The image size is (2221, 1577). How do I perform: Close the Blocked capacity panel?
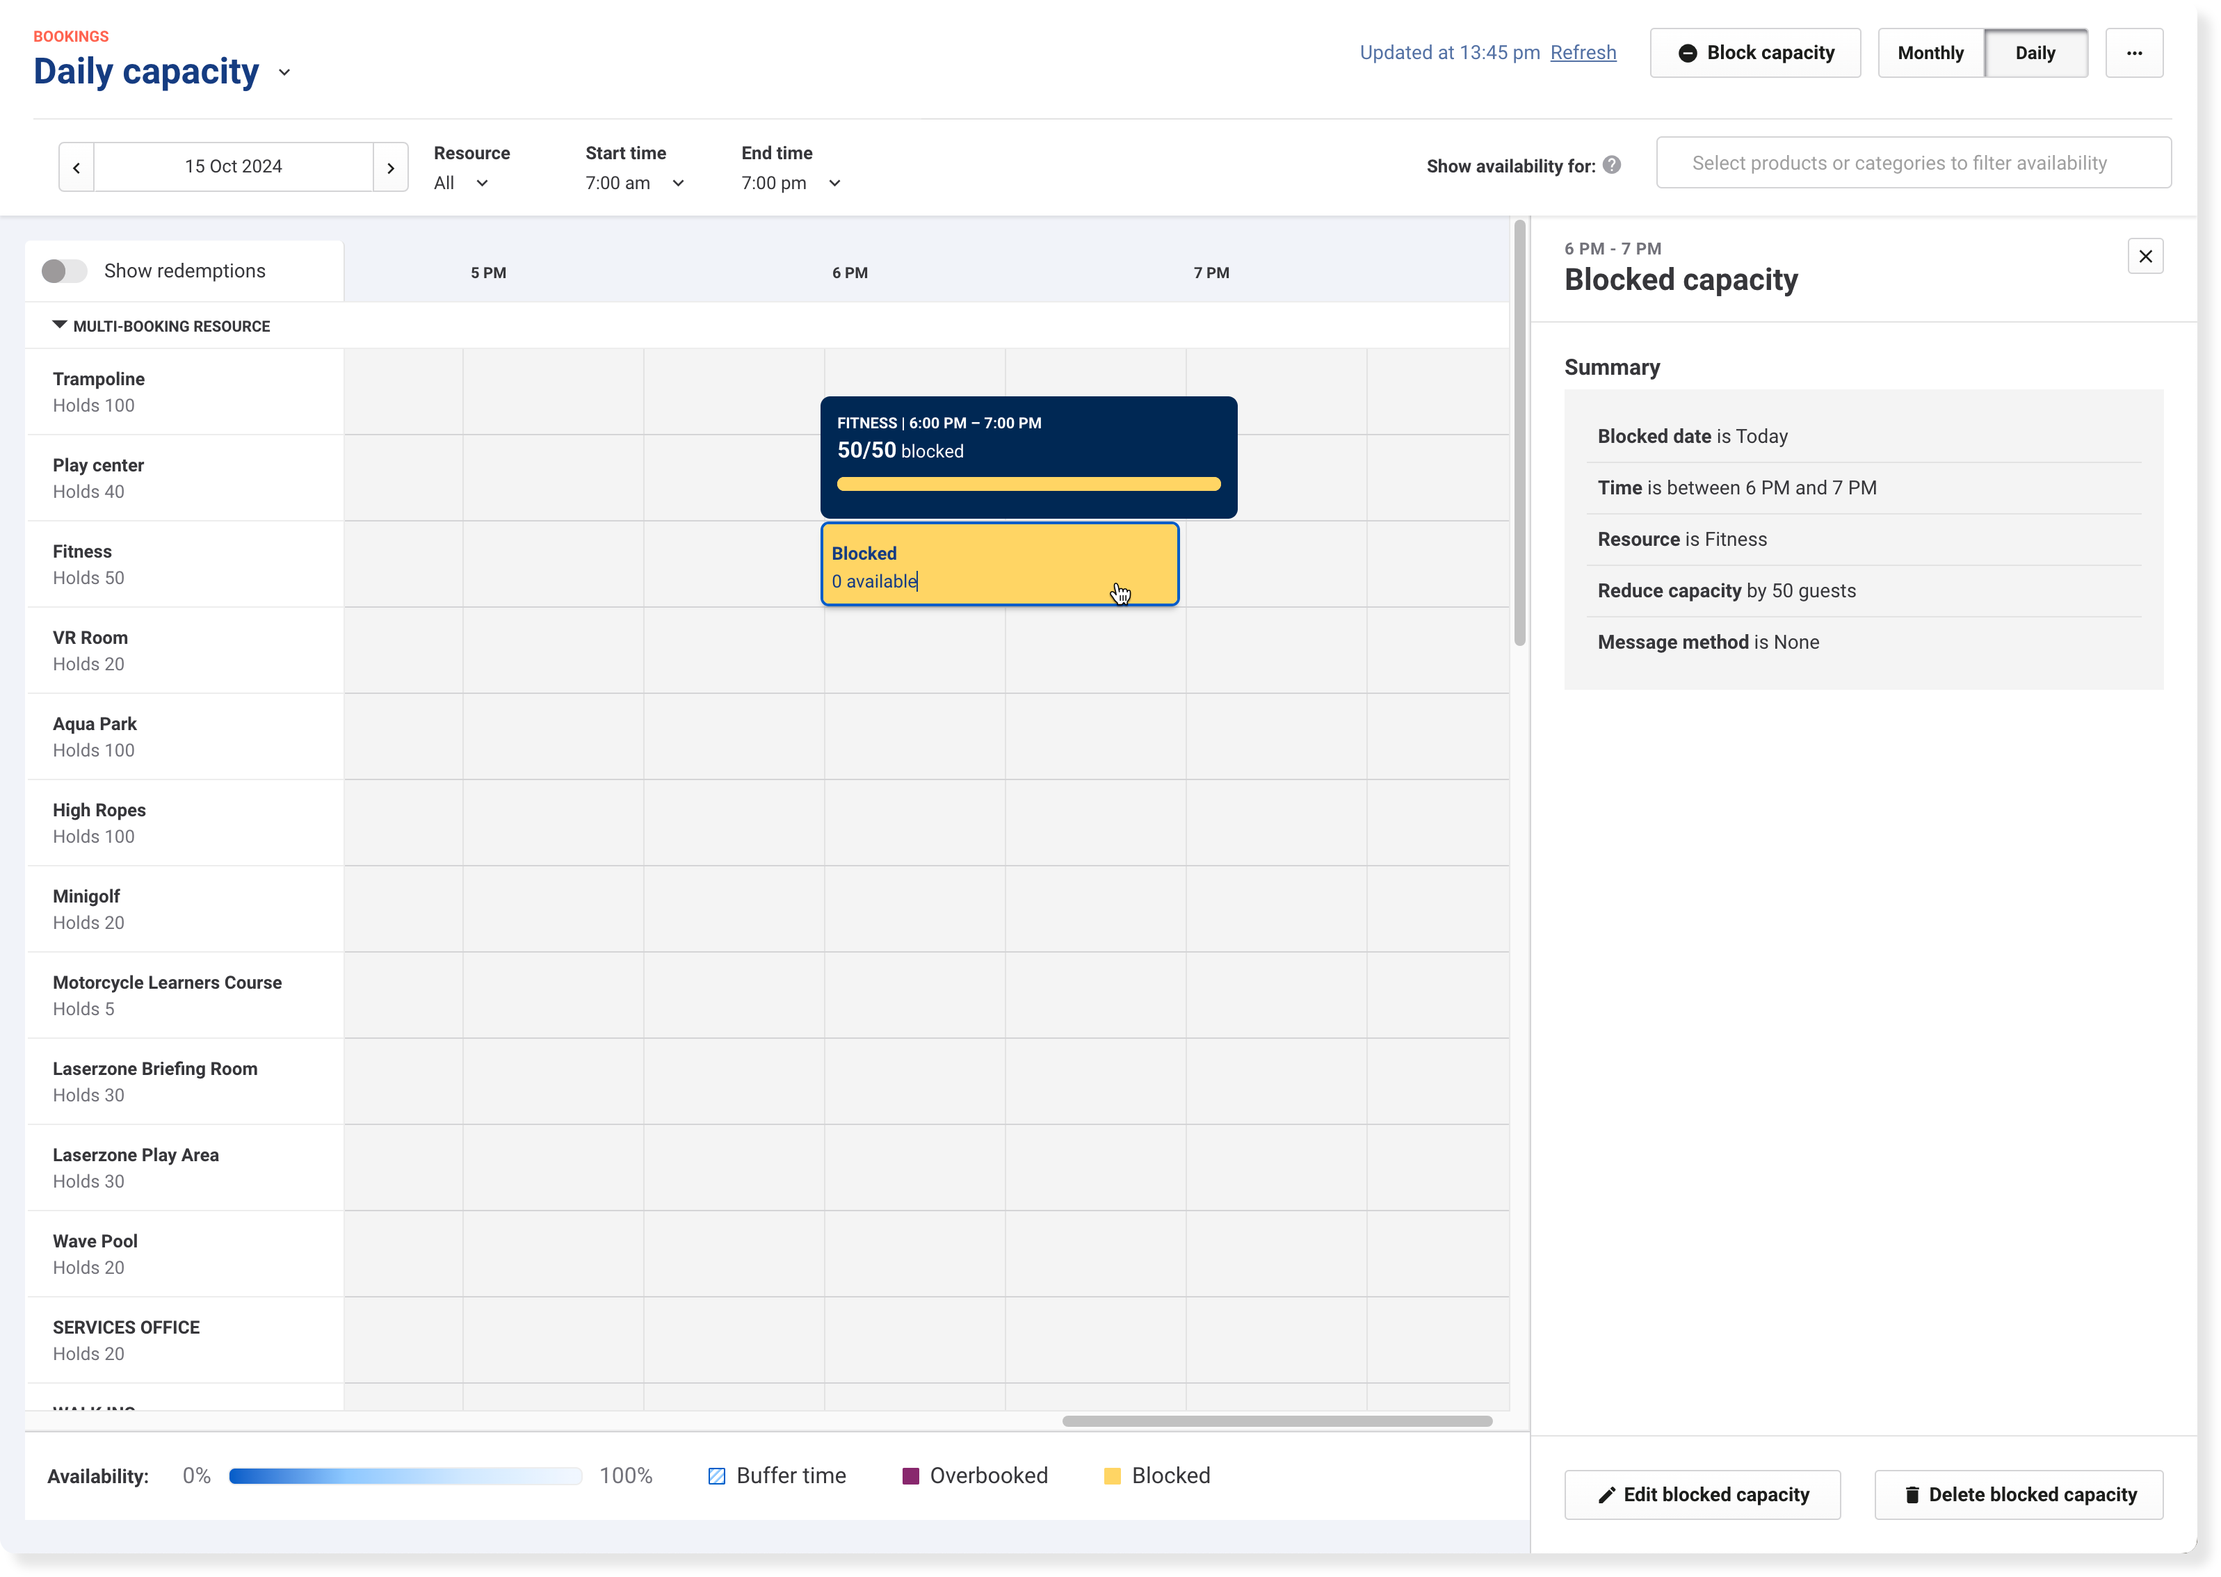point(2145,257)
